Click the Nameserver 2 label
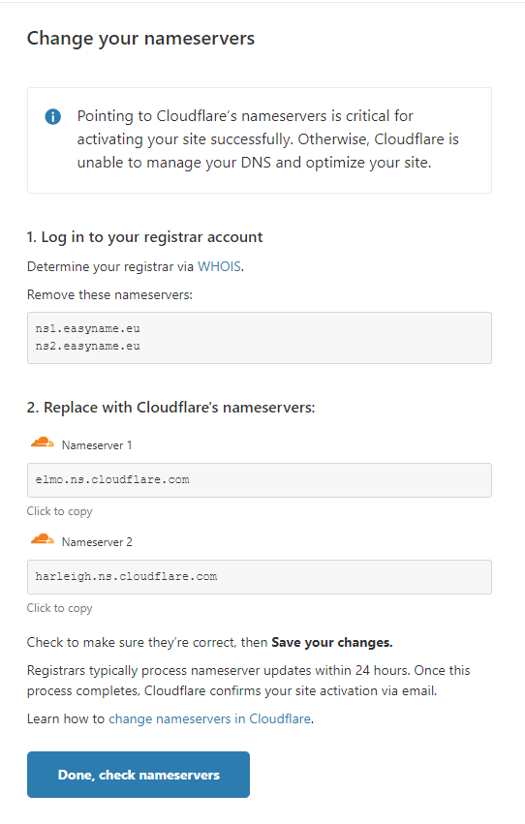The width and height of the screenshot is (525, 824). [x=97, y=542]
